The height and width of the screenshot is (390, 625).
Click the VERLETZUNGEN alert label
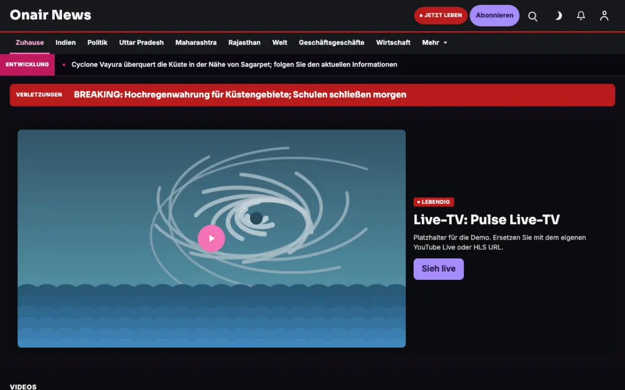click(39, 95)
